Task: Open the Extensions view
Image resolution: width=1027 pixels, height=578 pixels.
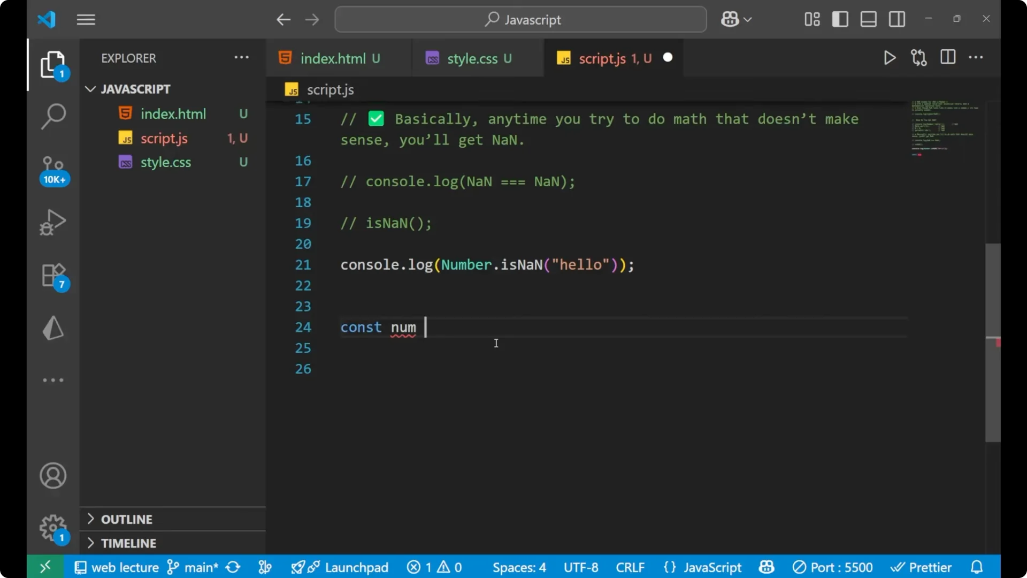Action: coord(52,276)
